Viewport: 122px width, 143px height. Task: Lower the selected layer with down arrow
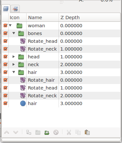point(16,132)
